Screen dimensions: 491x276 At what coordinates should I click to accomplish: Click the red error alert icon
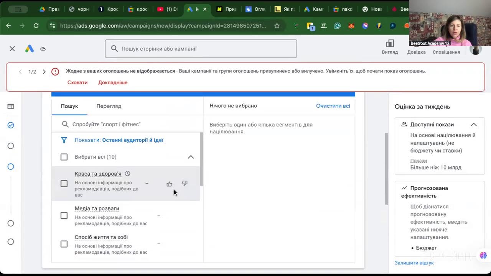pyautogui.click(x=55, y=72)
